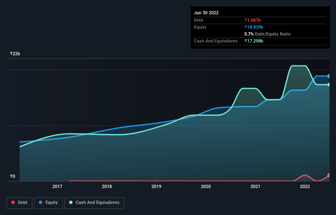Select the 2018 axis label
Image resolution: width=336 pixels, height=215 pixels.
pyautogui.click(x=107, y=186)
